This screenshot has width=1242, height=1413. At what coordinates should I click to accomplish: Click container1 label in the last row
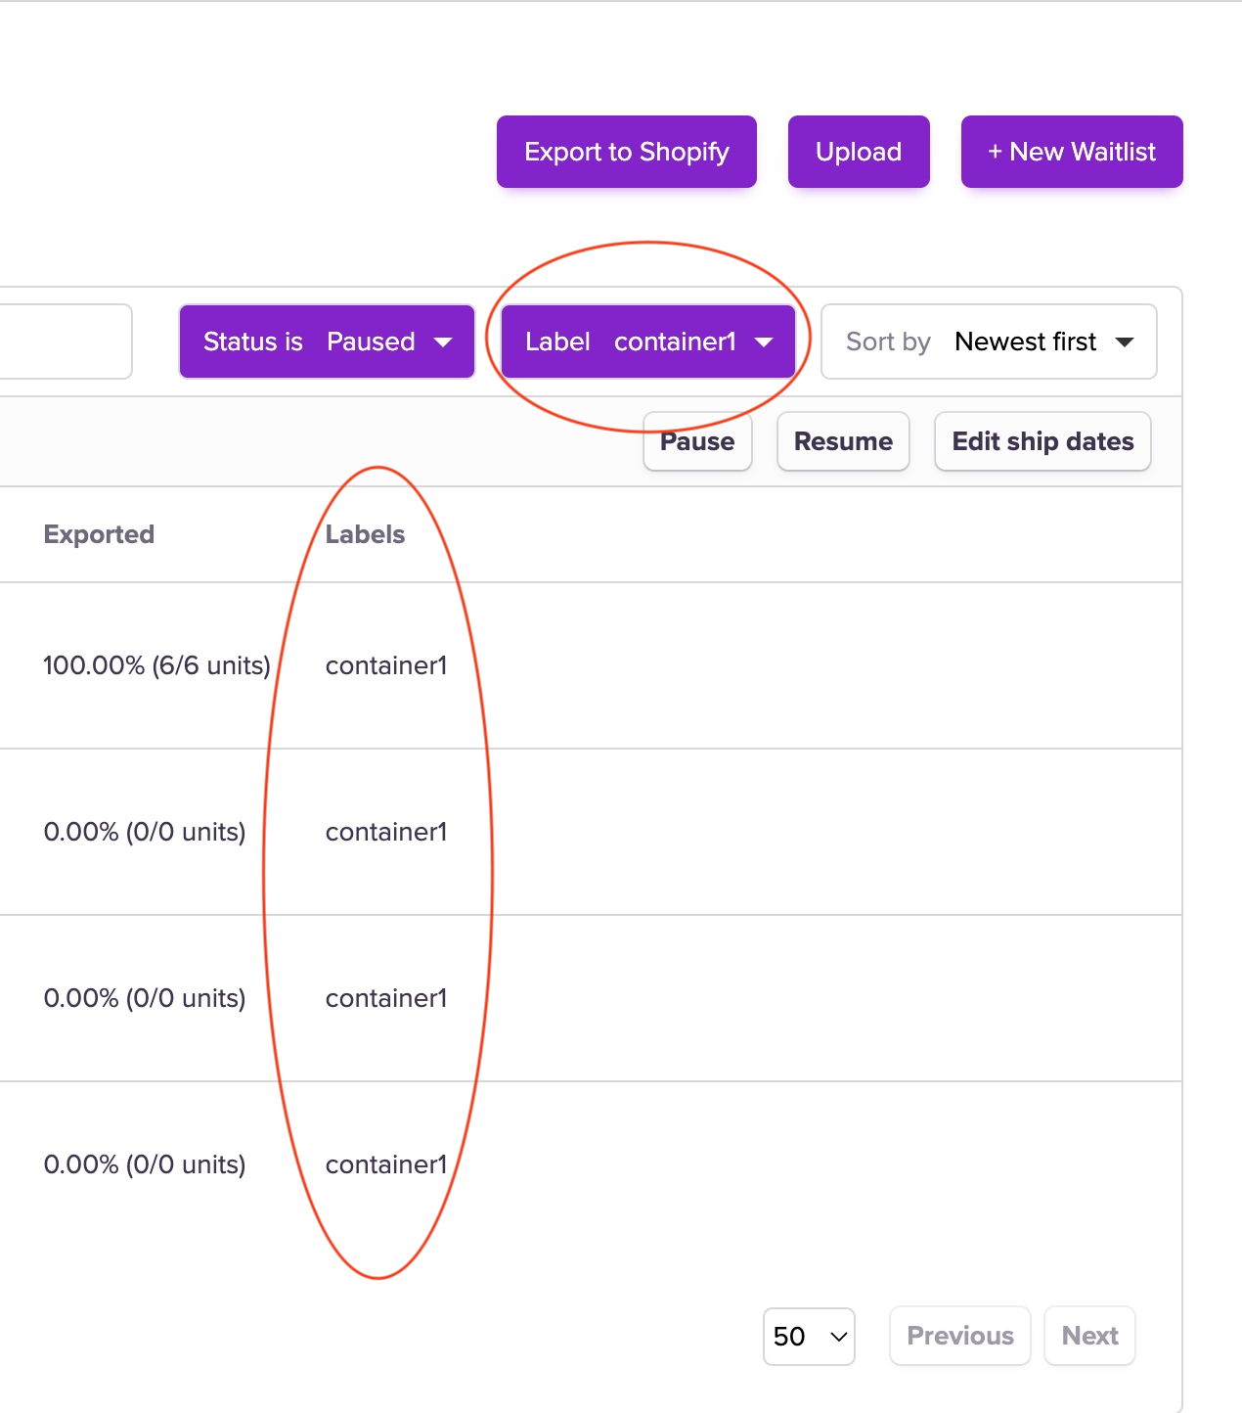(386, 1164)
